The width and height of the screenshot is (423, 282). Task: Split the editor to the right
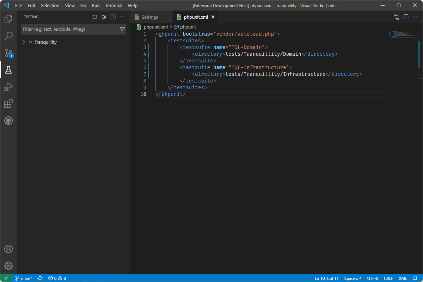[x=406, y=17]
